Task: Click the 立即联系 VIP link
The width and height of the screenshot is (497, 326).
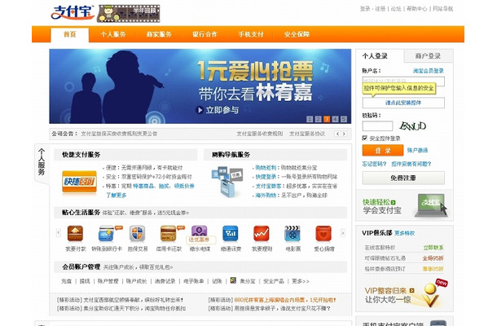Action: tap(433, 248)
